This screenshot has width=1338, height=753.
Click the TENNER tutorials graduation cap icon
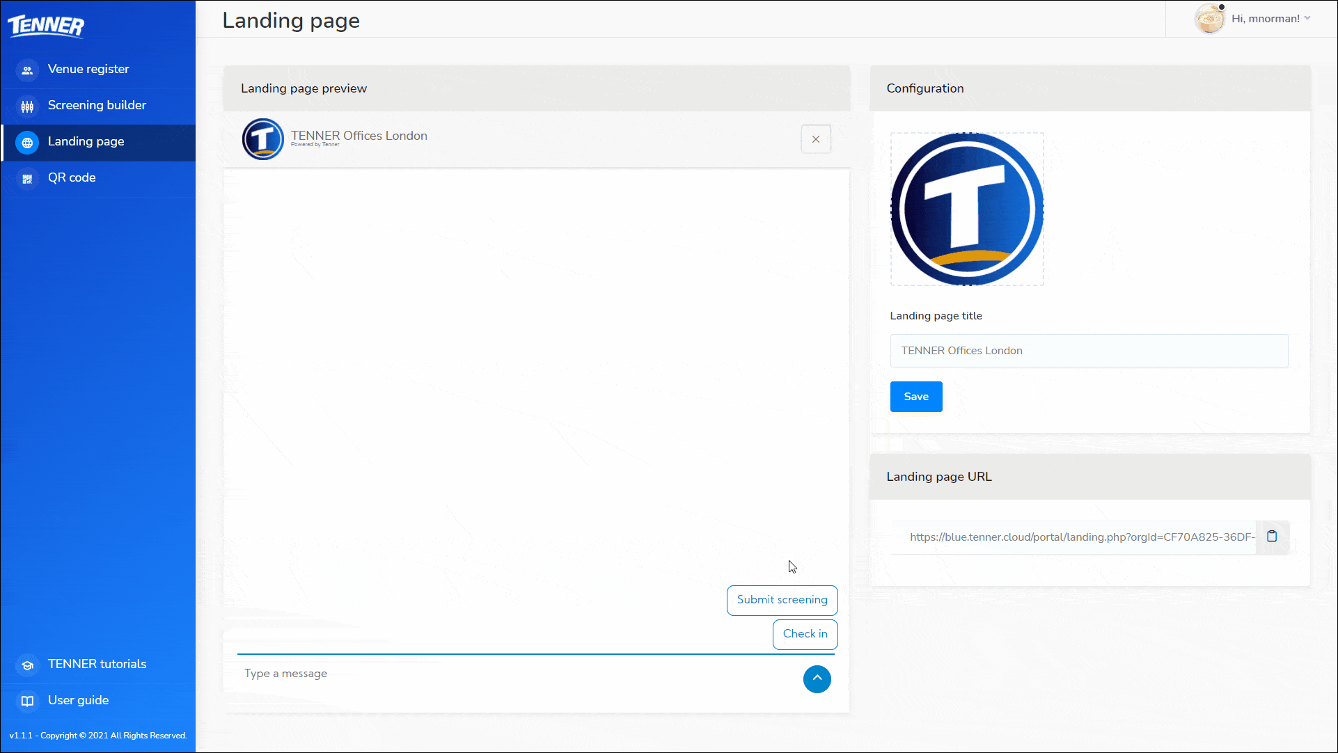(x=27, y=665)
